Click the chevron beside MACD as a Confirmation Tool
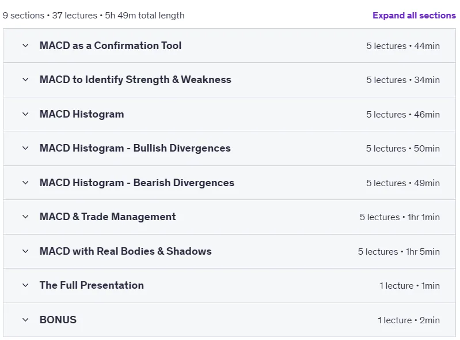This screenshot has width=460, height=340. point(25,46)
